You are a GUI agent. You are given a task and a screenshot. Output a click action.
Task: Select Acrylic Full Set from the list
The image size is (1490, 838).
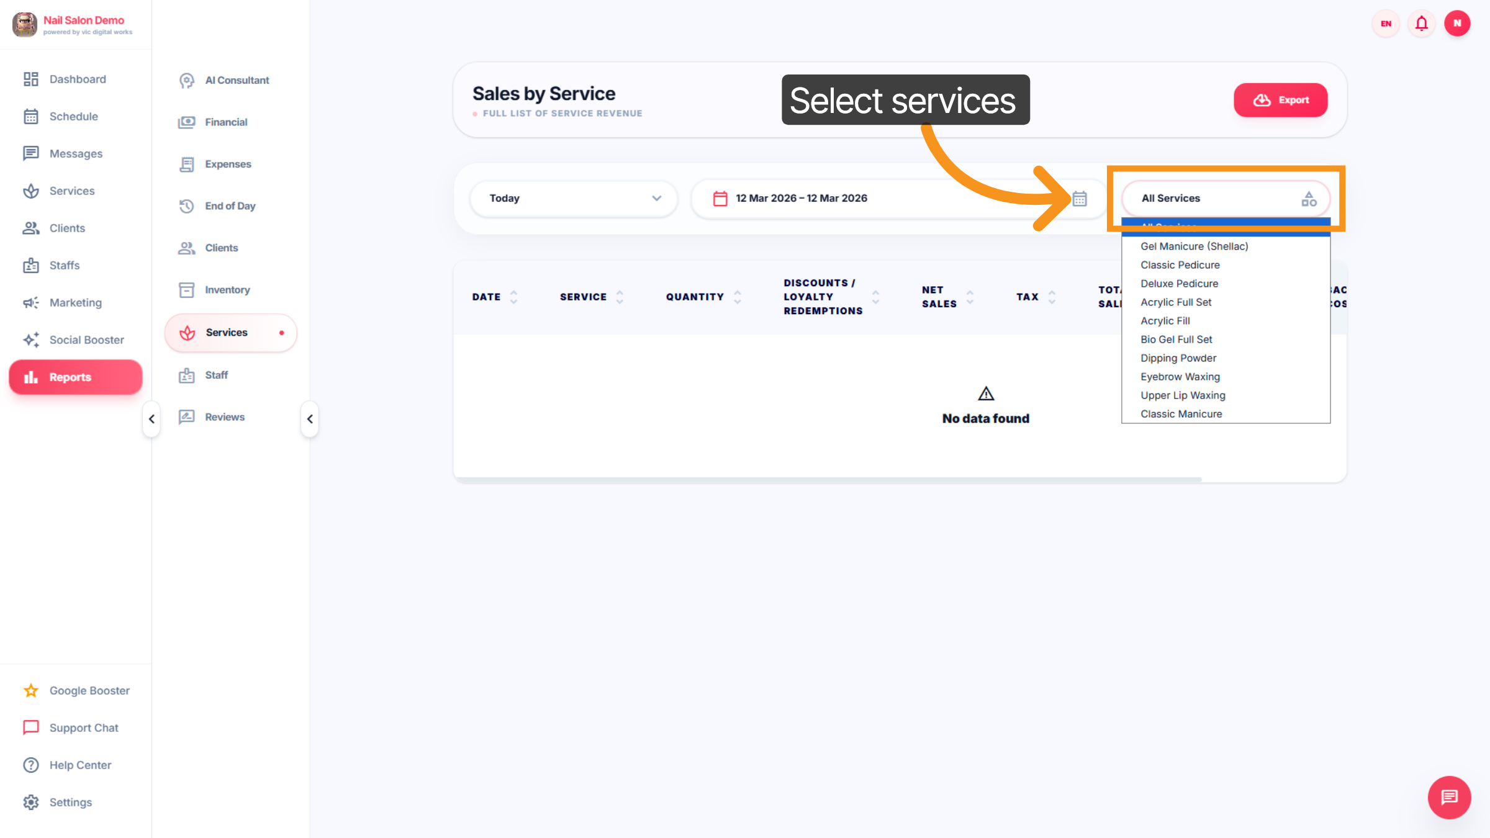coord(1175,302)
